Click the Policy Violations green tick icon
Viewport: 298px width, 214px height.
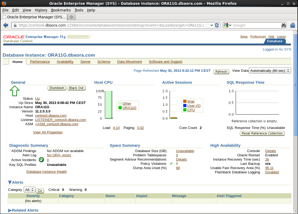pyautogui.click(x=171, y=163)
